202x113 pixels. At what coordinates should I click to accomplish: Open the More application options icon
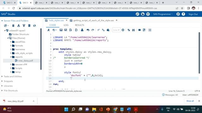[x=178, y=14]
